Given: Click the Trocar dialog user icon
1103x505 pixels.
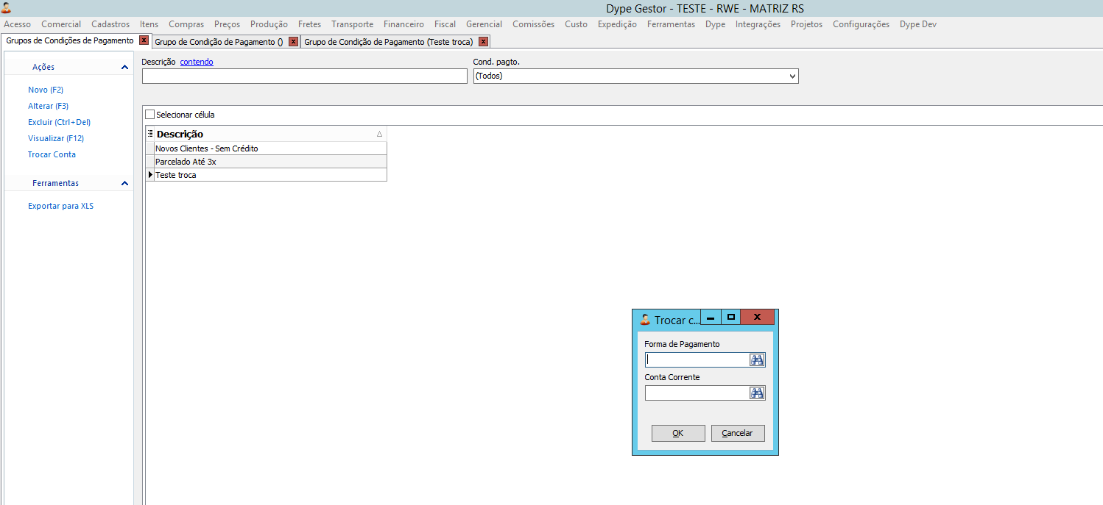Looking at the screenshot, I should click(645, 320).
